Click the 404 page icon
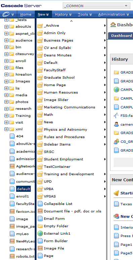The image size is (133, 260). (x=12, y=136)
